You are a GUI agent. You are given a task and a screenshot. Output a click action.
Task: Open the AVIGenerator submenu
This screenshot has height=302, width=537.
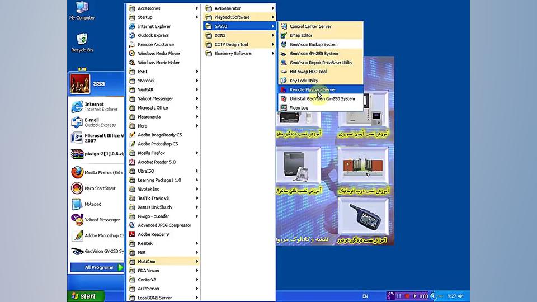pos(239,8)
